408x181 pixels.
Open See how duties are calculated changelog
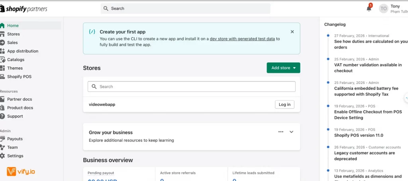371,45
